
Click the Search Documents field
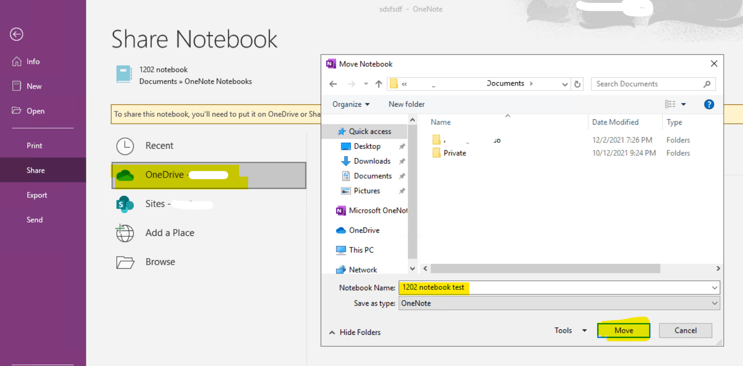653,84
